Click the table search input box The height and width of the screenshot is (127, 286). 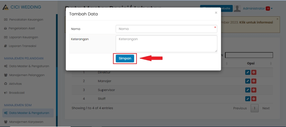[x=249, y=55]
